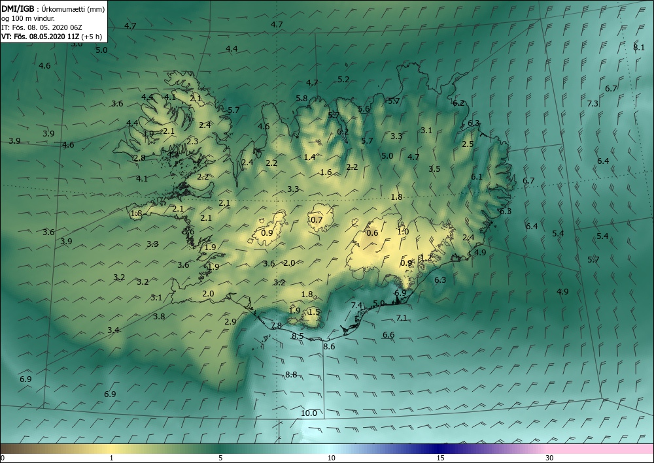Click the 4.2 value on the map
The image size is (654, 463).
click(x=173, y=154)
